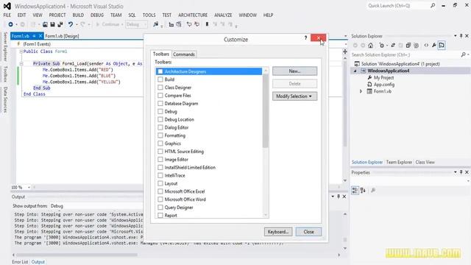The width and height of the screenshot is (471, 265).
Task: Click the Undo arrow icon
Action: point(71,24)
